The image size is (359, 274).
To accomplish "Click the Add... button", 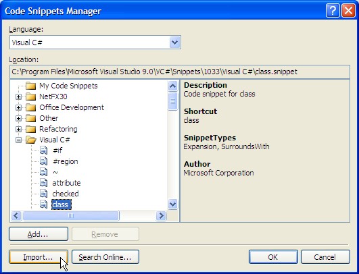I will (x=39, y=234).
